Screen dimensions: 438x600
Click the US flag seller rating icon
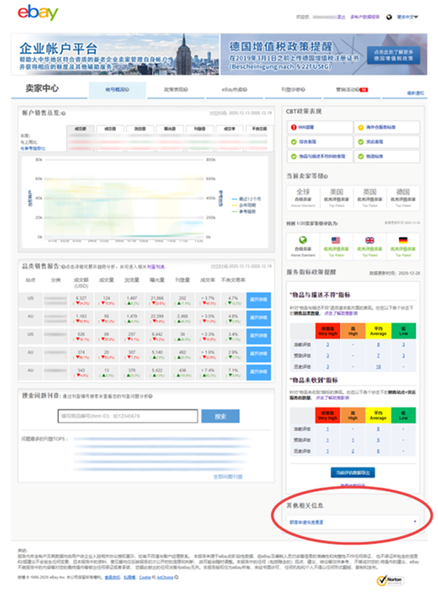point(336,240)
